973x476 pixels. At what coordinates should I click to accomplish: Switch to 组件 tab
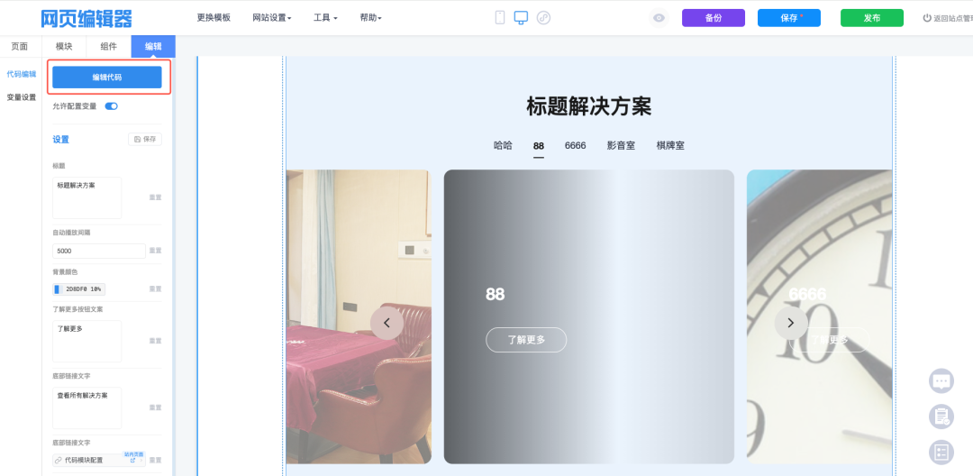[x=109, y=46]
